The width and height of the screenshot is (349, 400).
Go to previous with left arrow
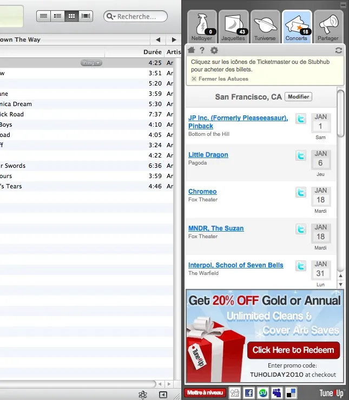pos(158,40)
